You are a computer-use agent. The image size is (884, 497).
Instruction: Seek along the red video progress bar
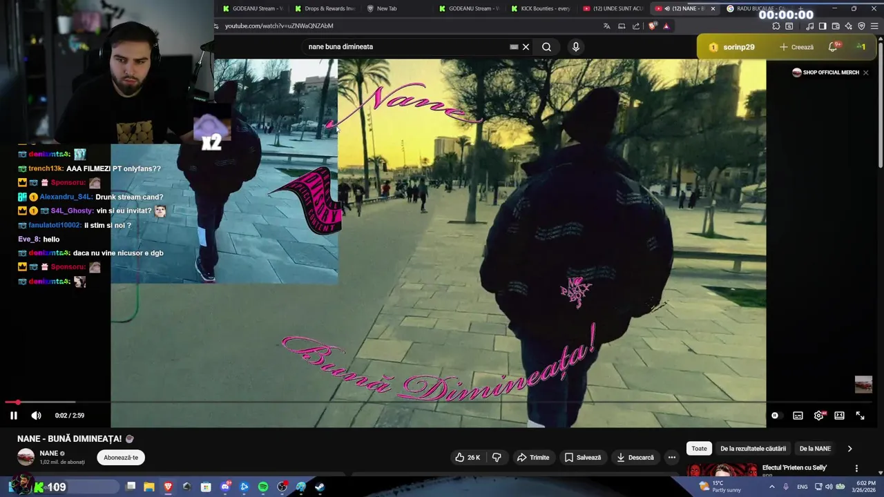click(x=439, y=402)
